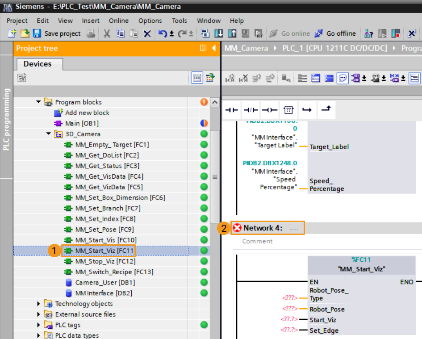The width and height of the screenshot is (422, 339).
Task: Insert a normally open contact
Action: click(231, 110)
